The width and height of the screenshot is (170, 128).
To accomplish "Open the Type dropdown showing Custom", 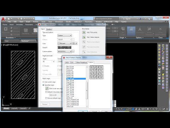I will point(64,36).
